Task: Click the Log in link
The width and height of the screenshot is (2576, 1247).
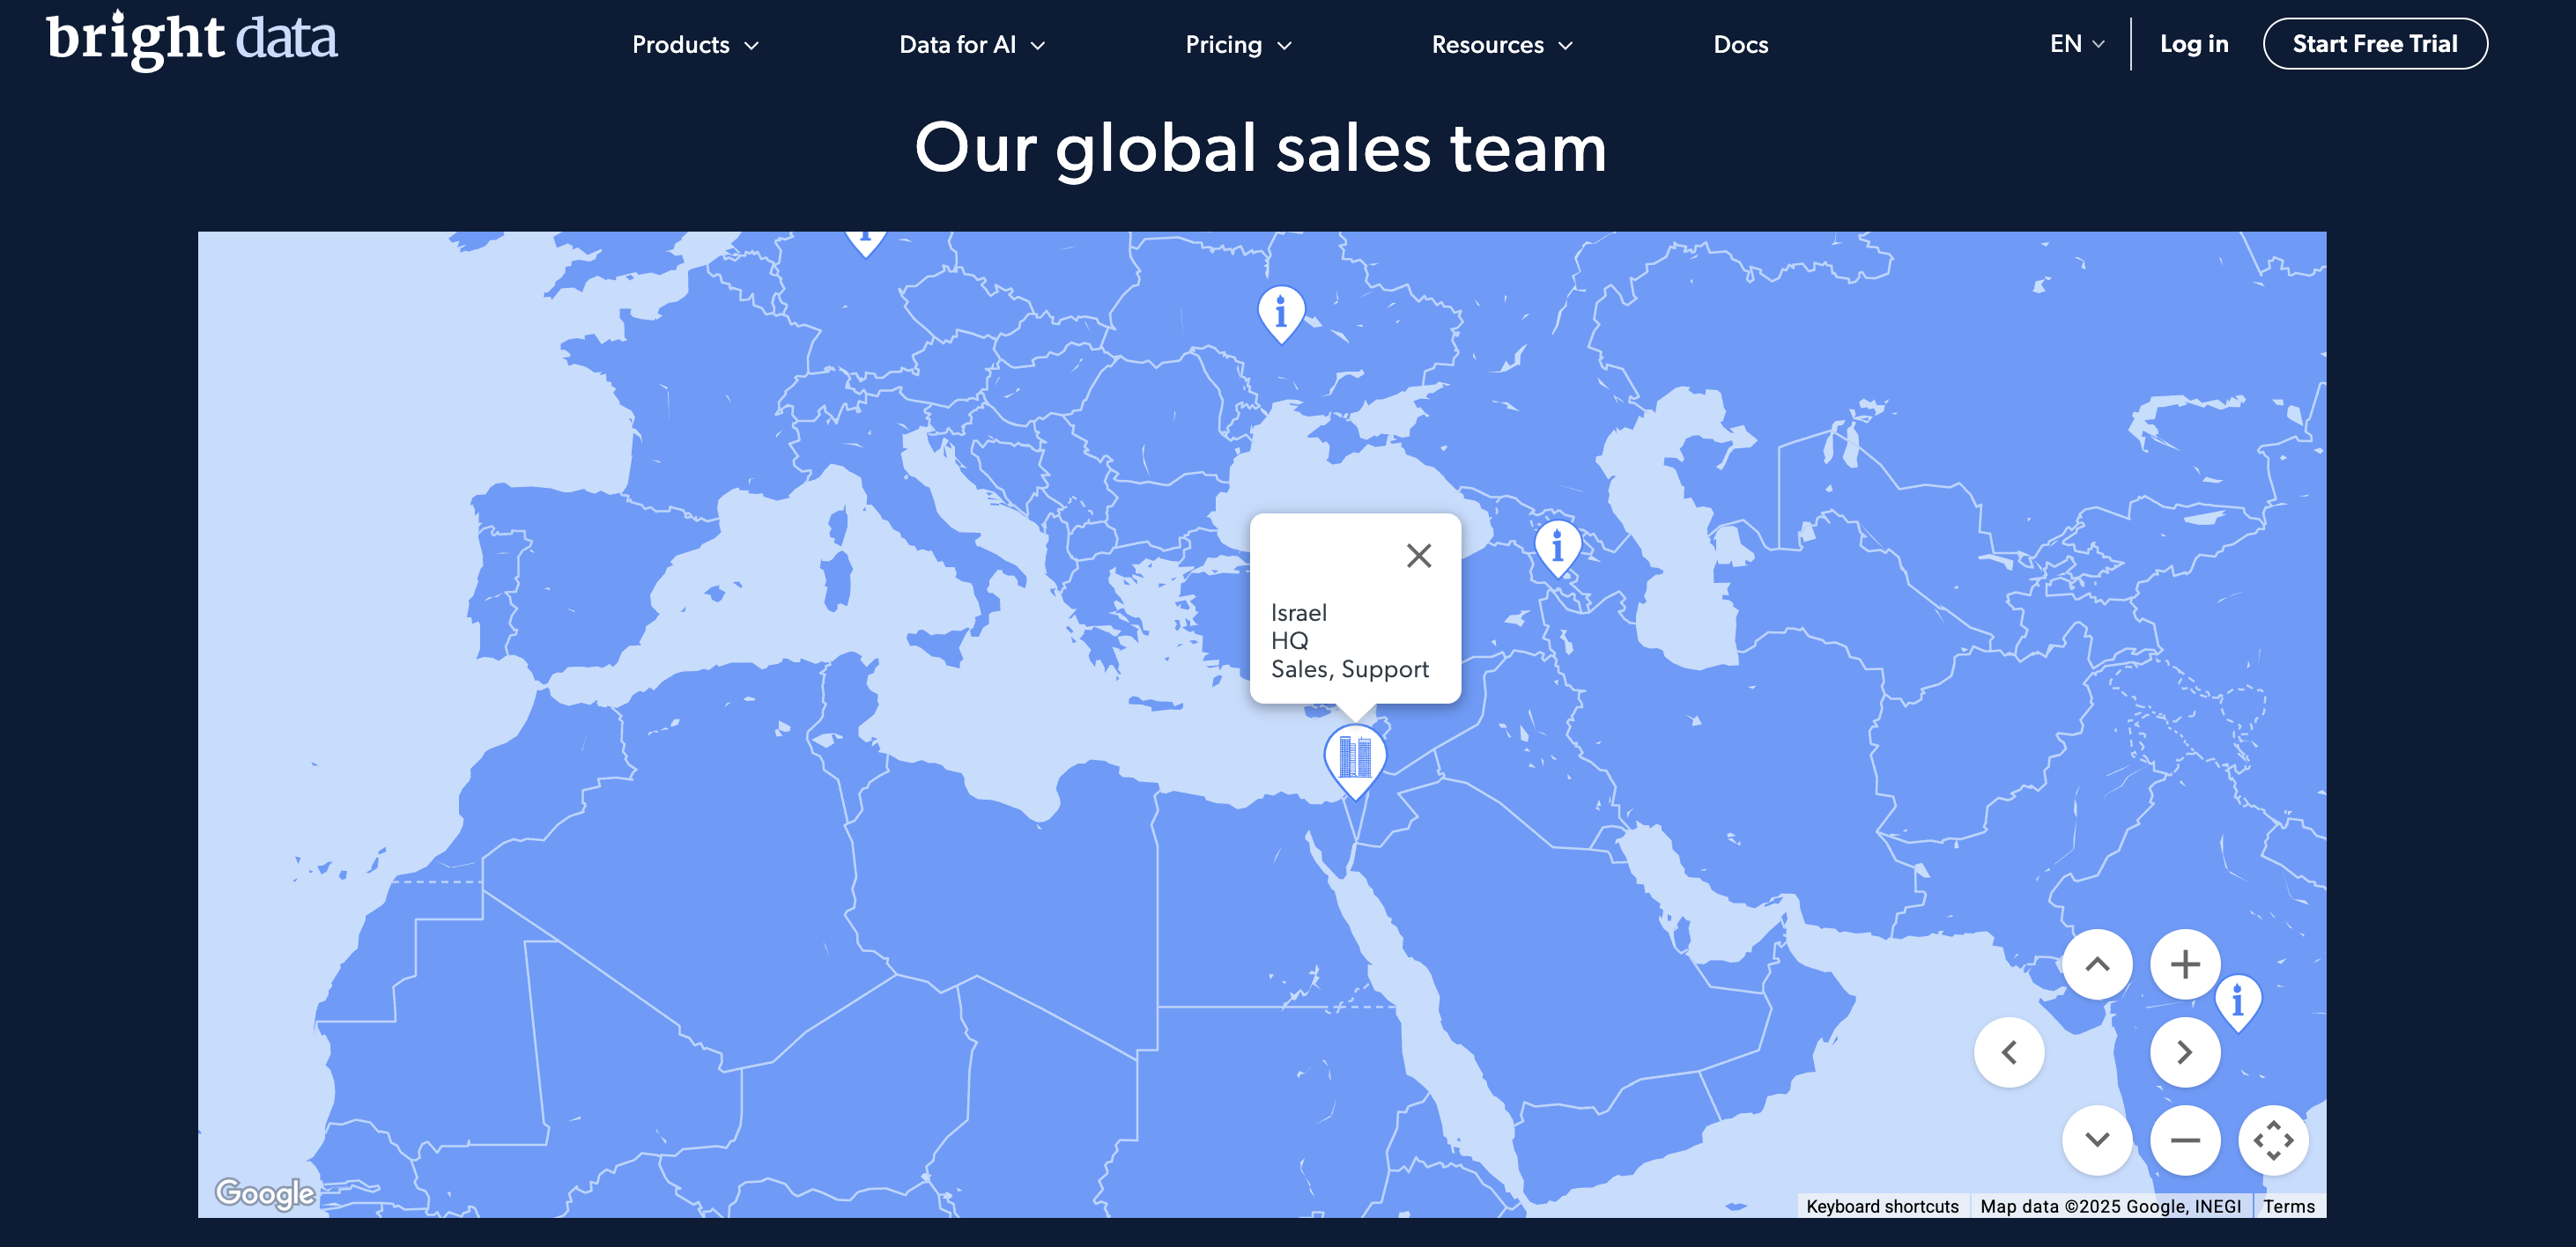Action: point(2193,44)
